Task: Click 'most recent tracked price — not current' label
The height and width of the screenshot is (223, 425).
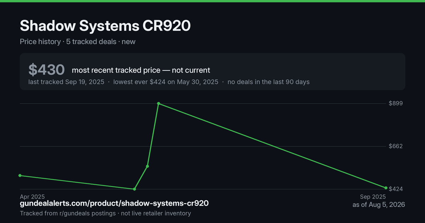Action: [x=141, y=70]
